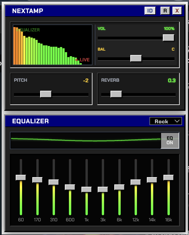
Task: Click the spectrum VISUALIZER display
Action: [53, 45]
